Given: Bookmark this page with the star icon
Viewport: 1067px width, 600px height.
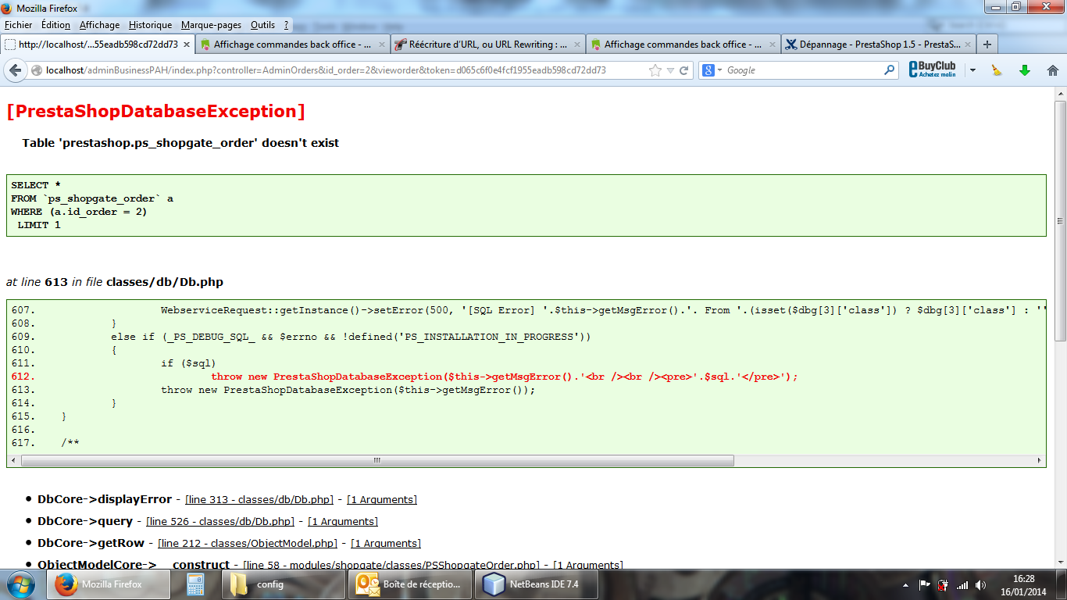Looking at the screenshot, I should (655, 70).
